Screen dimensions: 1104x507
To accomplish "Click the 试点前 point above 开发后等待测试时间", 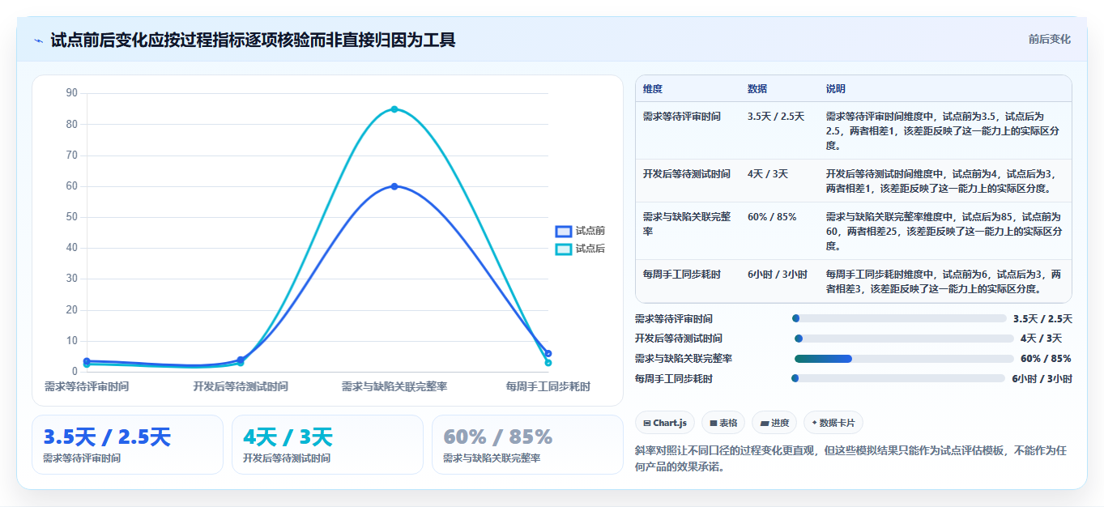I will (x=241, y=360).
